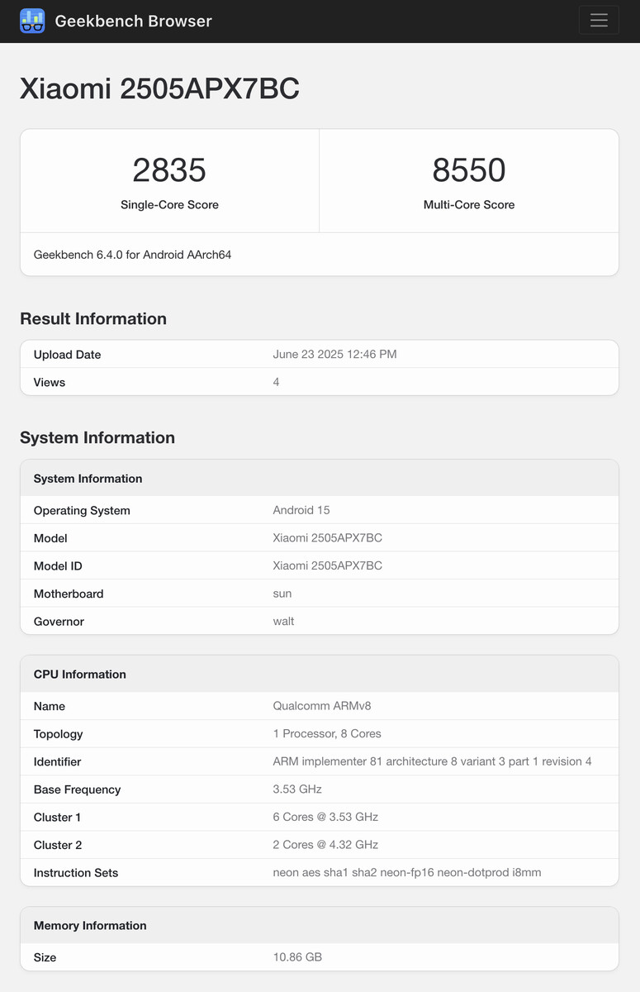Open the Geekbench Browser home link
This screenshot has width=640, height=992.
coord(133,21)
